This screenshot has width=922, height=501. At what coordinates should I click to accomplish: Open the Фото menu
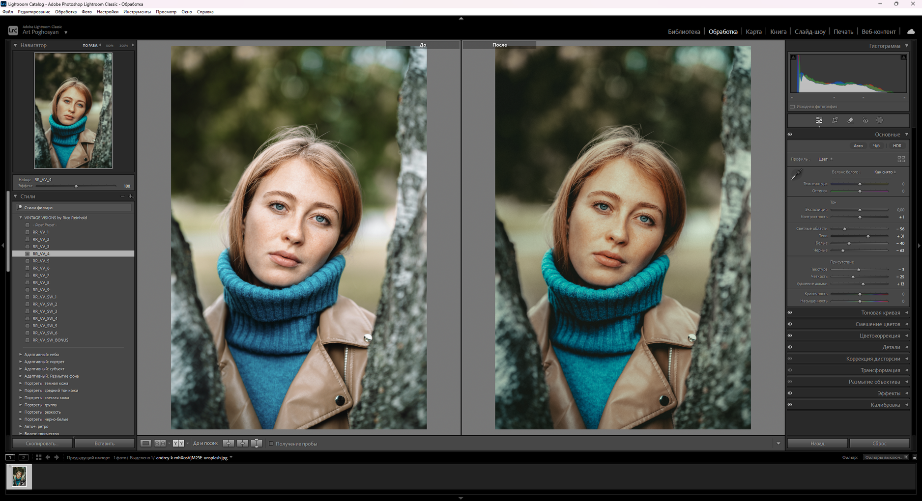click(86, 12)
